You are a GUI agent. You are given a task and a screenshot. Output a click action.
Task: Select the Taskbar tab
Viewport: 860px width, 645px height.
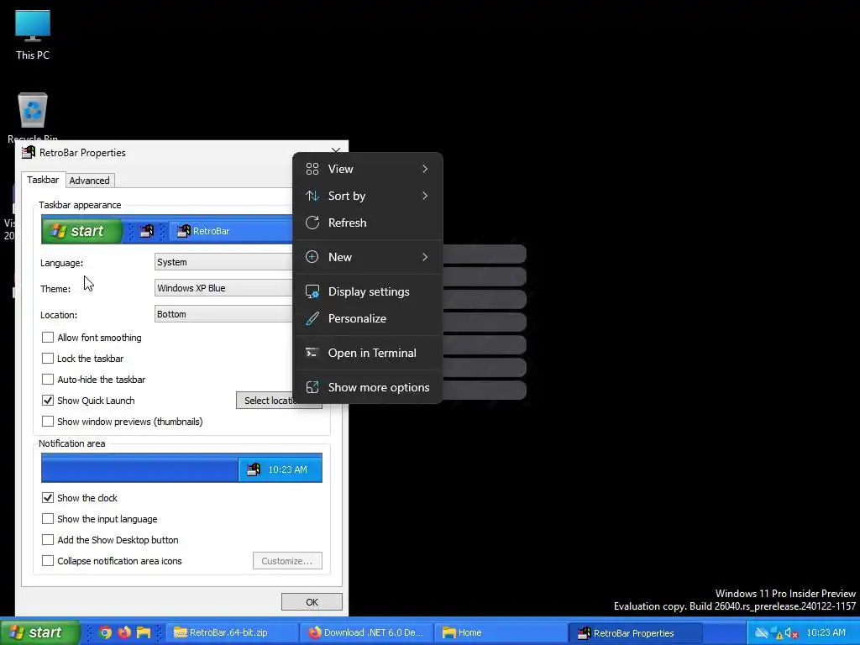pos(43,180)
